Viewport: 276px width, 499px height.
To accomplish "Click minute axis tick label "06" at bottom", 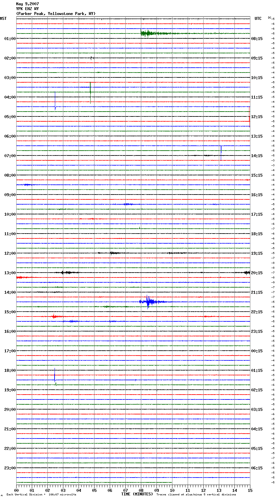I will (x=110, y=490).
